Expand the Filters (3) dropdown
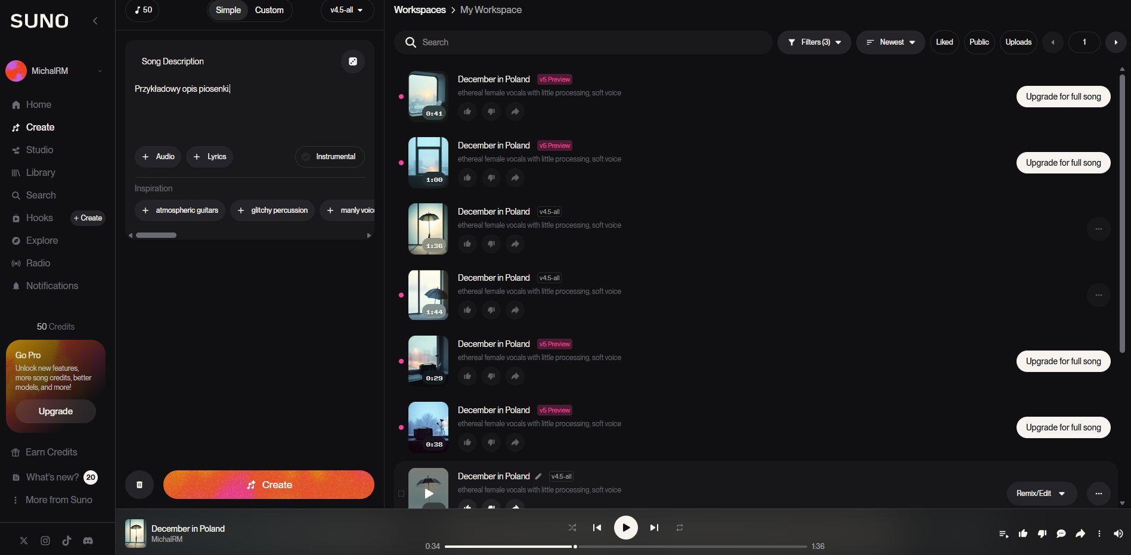1131x555 pixels. click(814, 42)
